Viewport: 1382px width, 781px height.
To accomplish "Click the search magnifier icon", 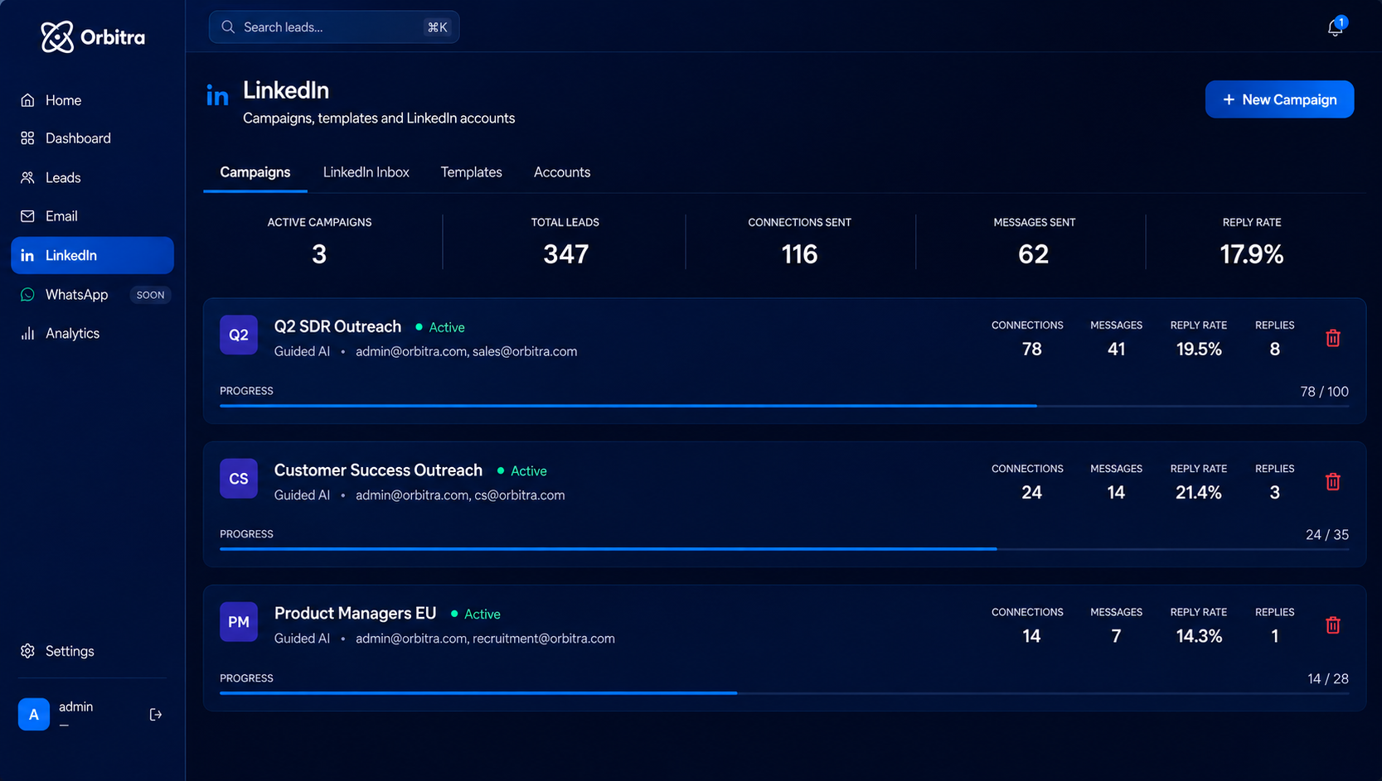I will click(228, 27).
